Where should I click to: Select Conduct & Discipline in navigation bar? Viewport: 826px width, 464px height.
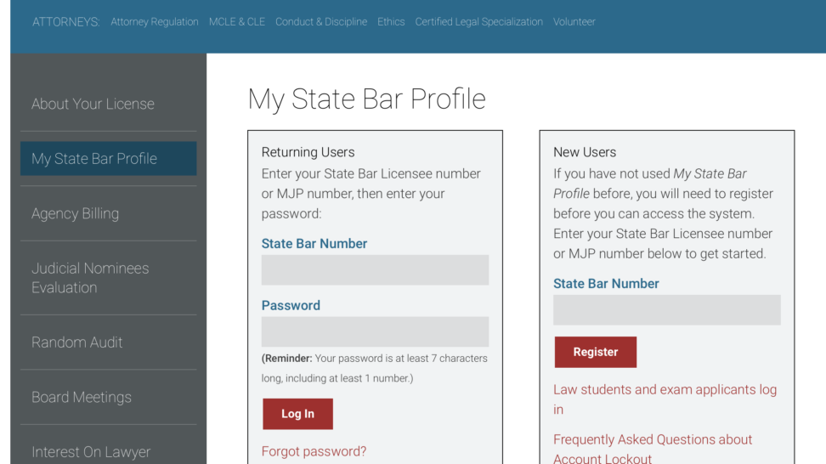coord(321,21)
